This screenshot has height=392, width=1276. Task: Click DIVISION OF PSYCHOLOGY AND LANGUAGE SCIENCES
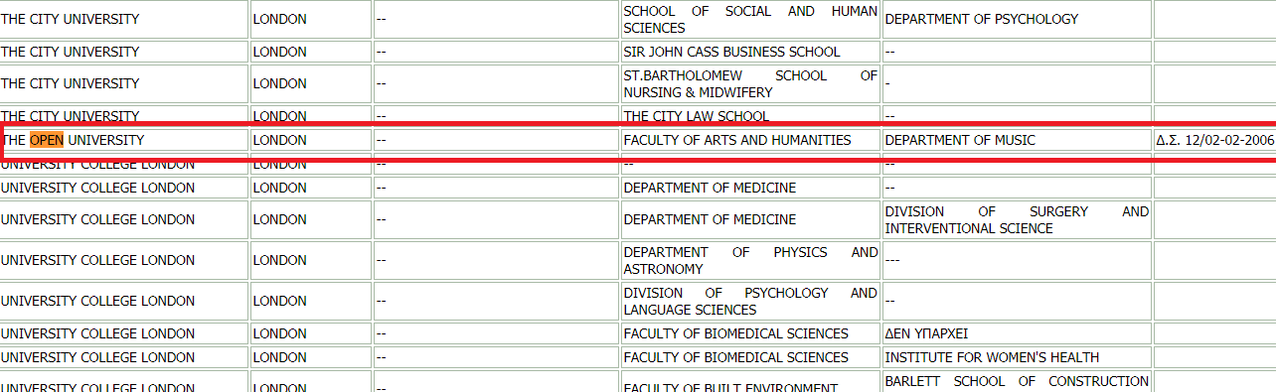pyautogui.click(x=750, y=301)
